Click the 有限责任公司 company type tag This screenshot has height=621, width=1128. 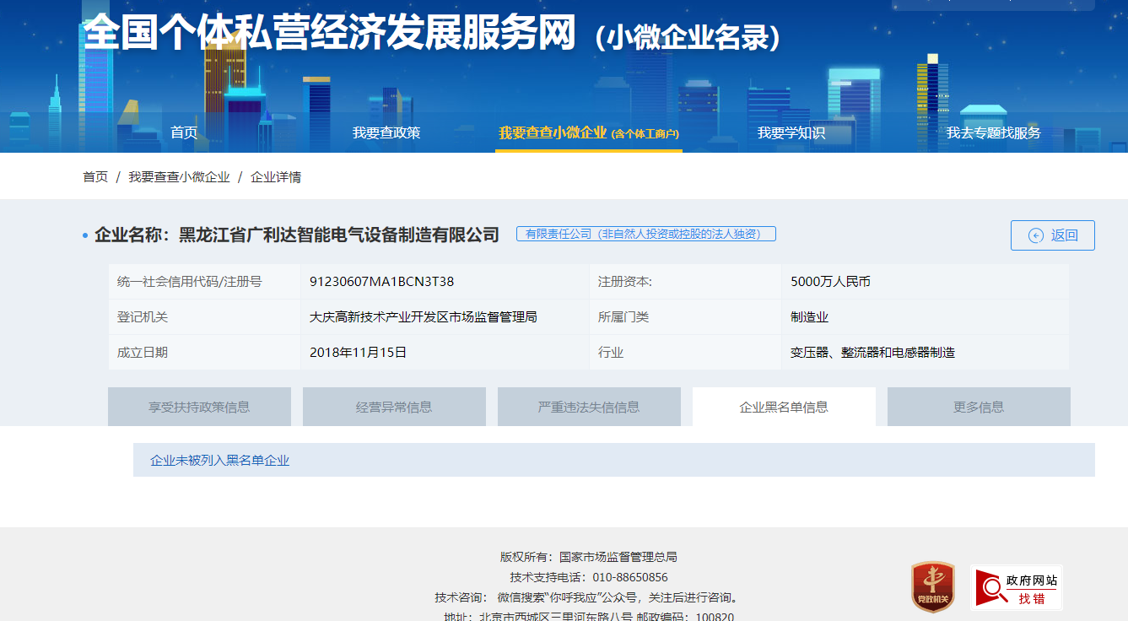[645, 234]
